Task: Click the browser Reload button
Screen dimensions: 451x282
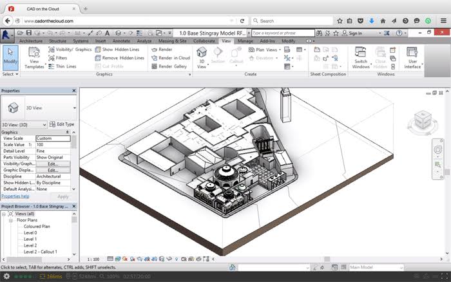Action: [x=242, y=21]
